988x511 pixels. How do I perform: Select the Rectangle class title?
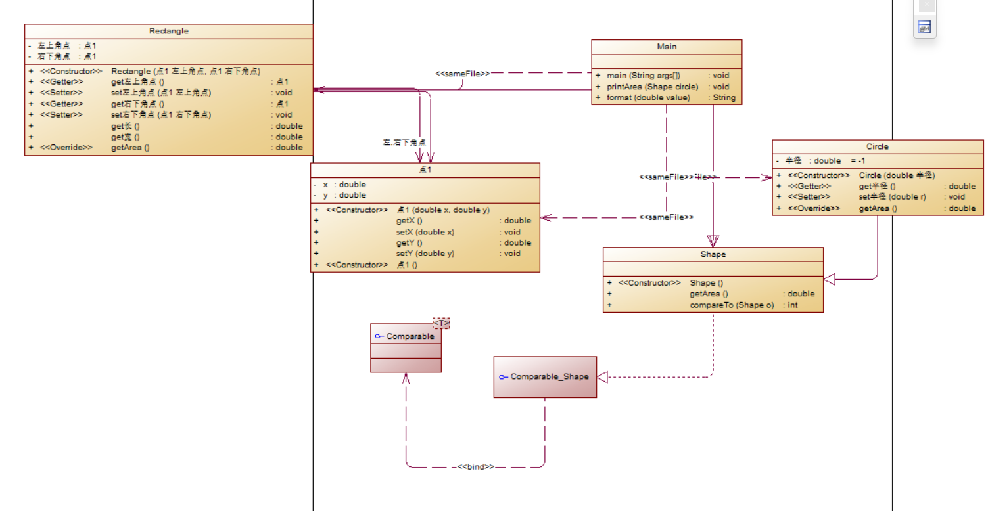coord(169,31)
